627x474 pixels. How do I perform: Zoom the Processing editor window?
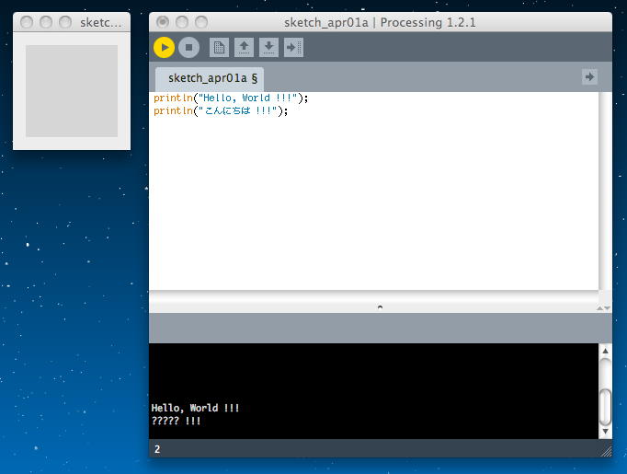tap(200, 22)
